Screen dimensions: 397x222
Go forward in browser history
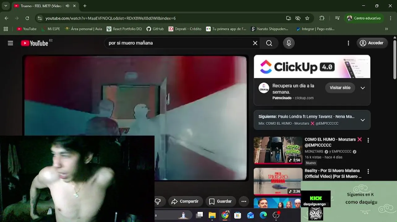coord(17,18)
